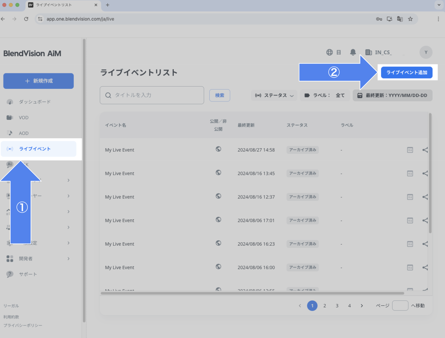The image size is (445, 338).
Task: Click the share icon for the 2024/08/27 14:58 row
Action: tap(425, 150)
